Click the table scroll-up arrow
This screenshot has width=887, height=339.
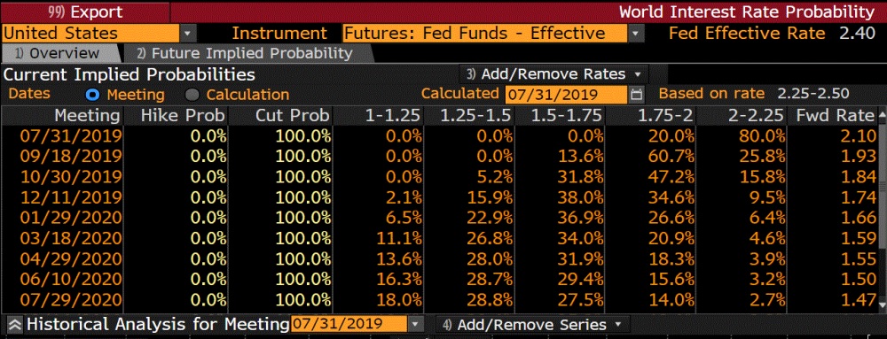point(882,116)
